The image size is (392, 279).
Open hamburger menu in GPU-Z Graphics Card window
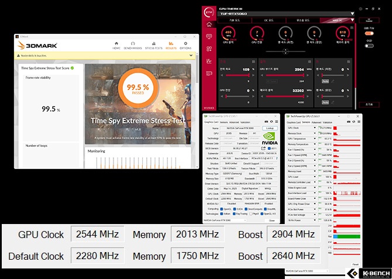tap(276, 122)
